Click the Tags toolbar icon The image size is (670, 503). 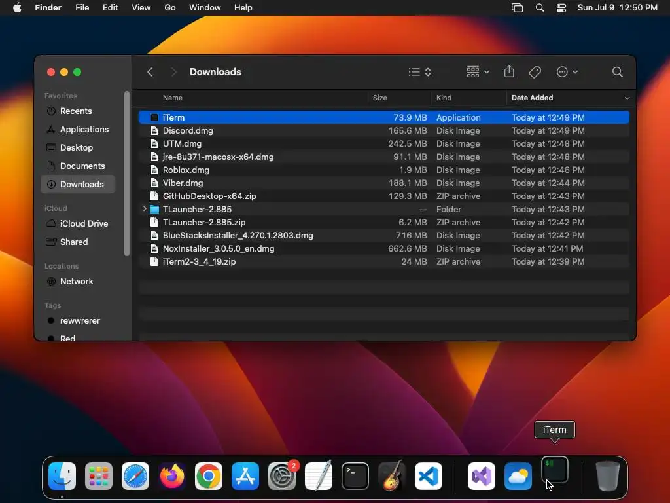pyautogui.click(x=535, y=72)
